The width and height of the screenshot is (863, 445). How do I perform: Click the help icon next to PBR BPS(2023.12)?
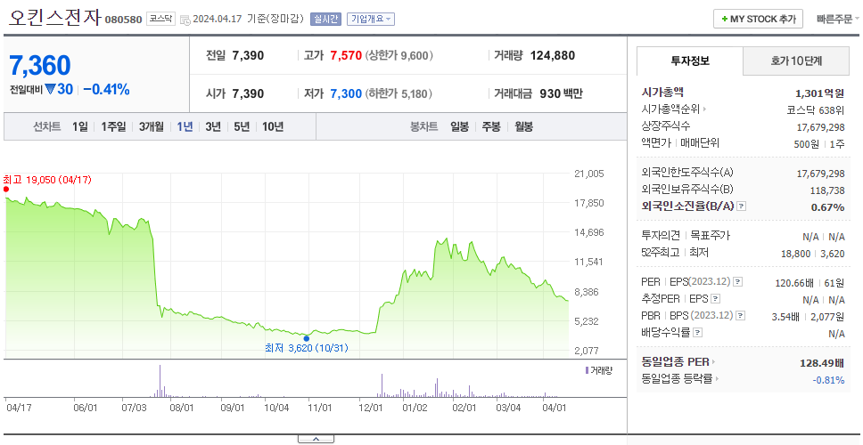[741, 316]
